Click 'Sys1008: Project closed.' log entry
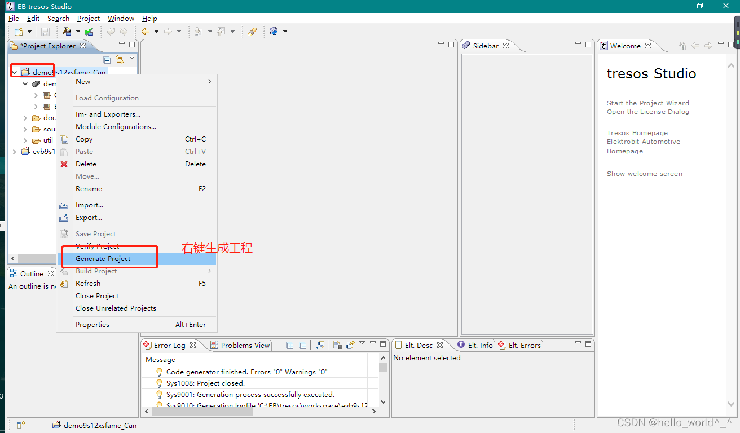The height and width of the screenshot is (433, 740). click(x=206, y=383)
